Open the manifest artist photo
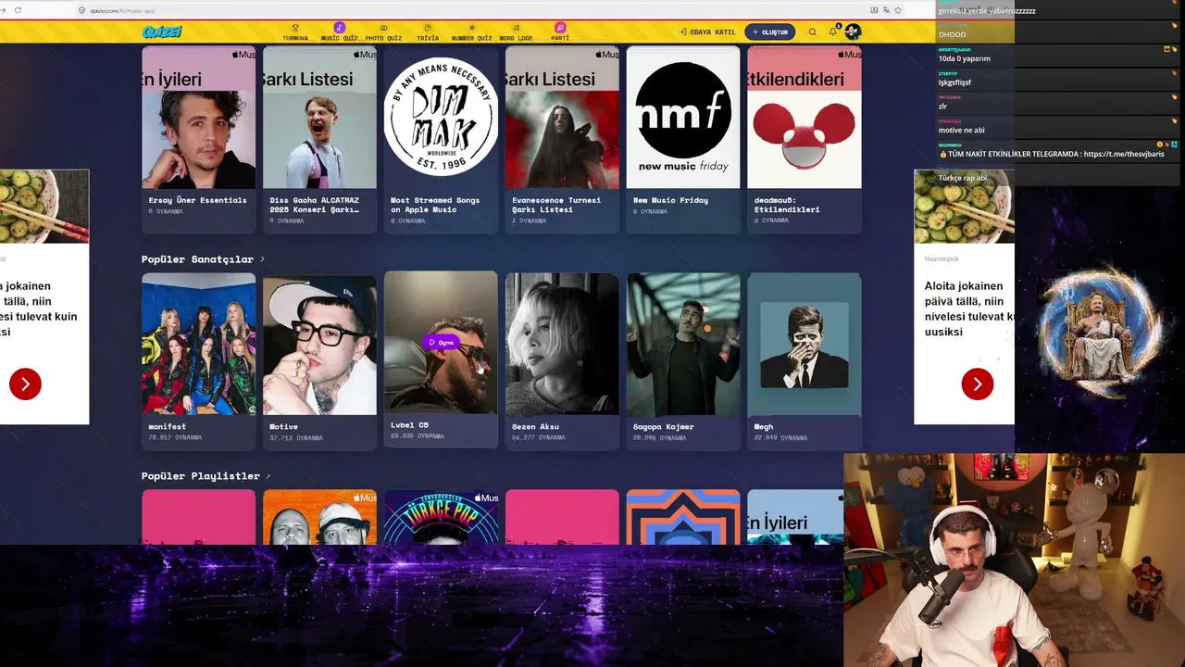Viewport: 1185px width, 667px height. click(198, 344)
